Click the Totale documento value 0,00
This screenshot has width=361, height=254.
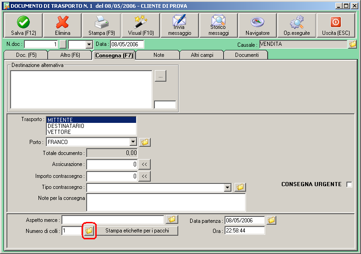112,153
